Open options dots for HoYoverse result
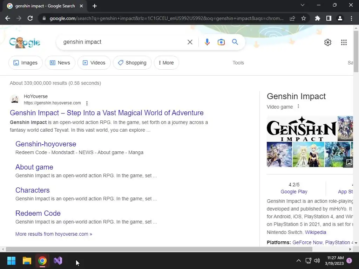The image size is (359, 269). click(87, 103)
